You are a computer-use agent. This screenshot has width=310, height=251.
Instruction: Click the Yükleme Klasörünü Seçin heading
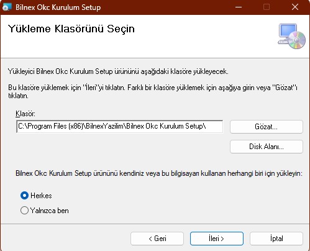click(71, 29)
